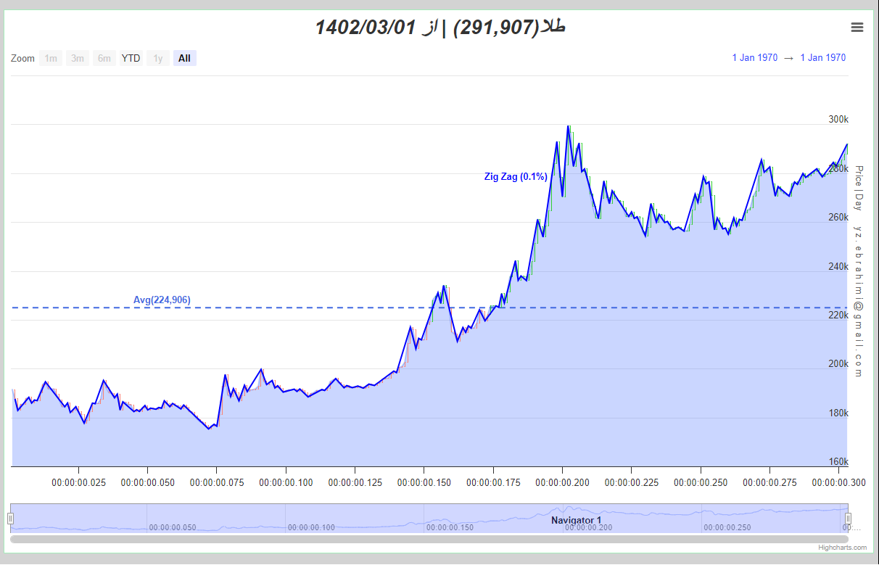The width and height of the screenshot is (879, 565).
Task: Click the range start date before the arrow
Action: pyautogui.click(x=754, y=58)
